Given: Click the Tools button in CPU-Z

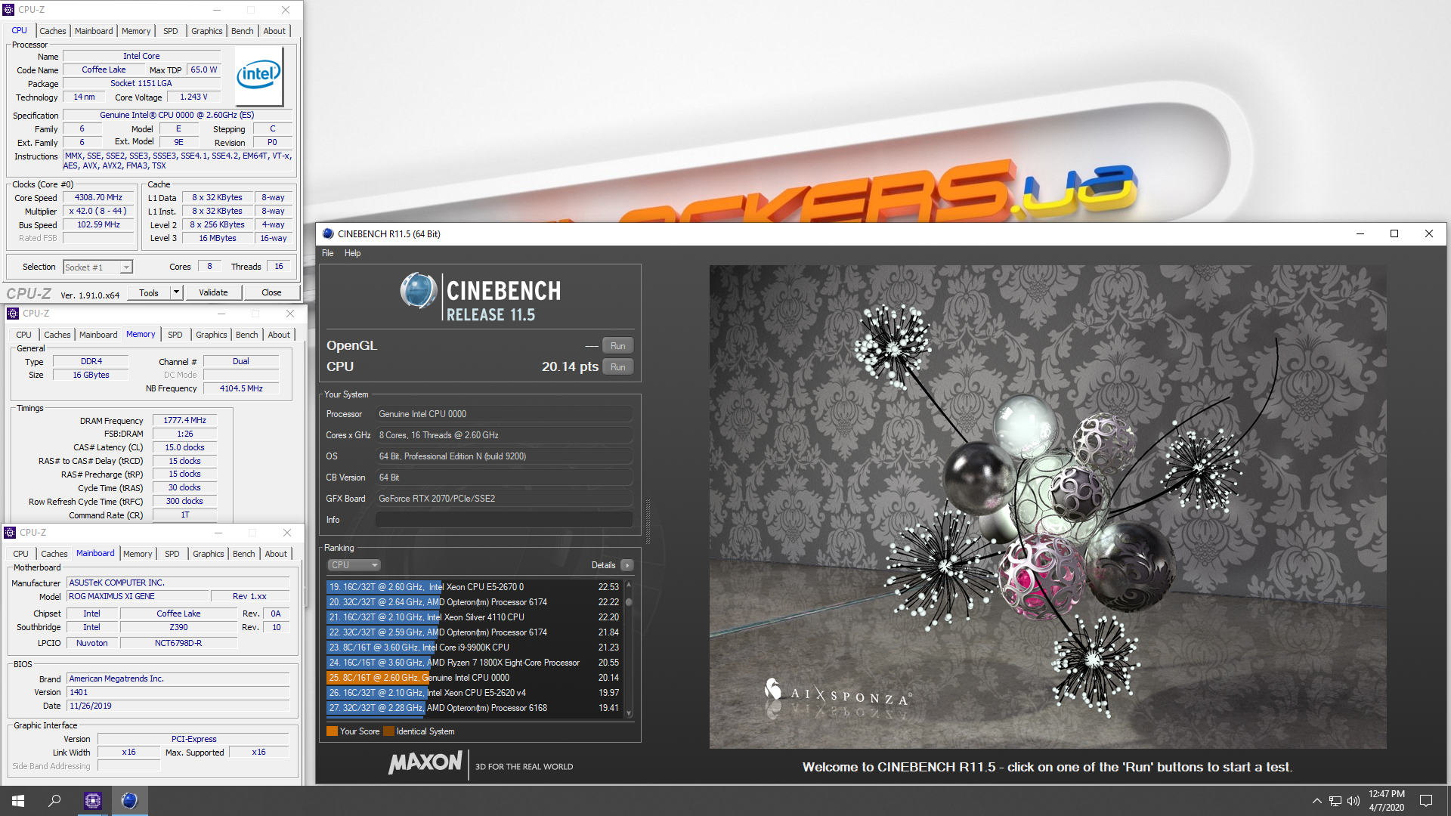Looking at the screenshot, I should (x=149, y=292).
